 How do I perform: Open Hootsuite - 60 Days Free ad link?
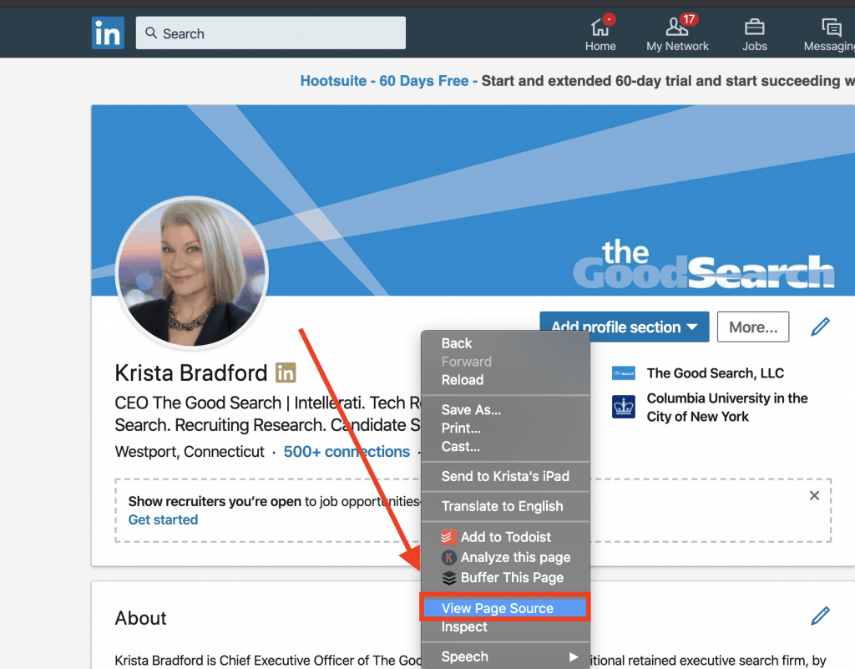pos(389,81)
